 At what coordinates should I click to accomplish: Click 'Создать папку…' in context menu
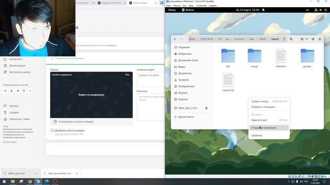(269, 101)
